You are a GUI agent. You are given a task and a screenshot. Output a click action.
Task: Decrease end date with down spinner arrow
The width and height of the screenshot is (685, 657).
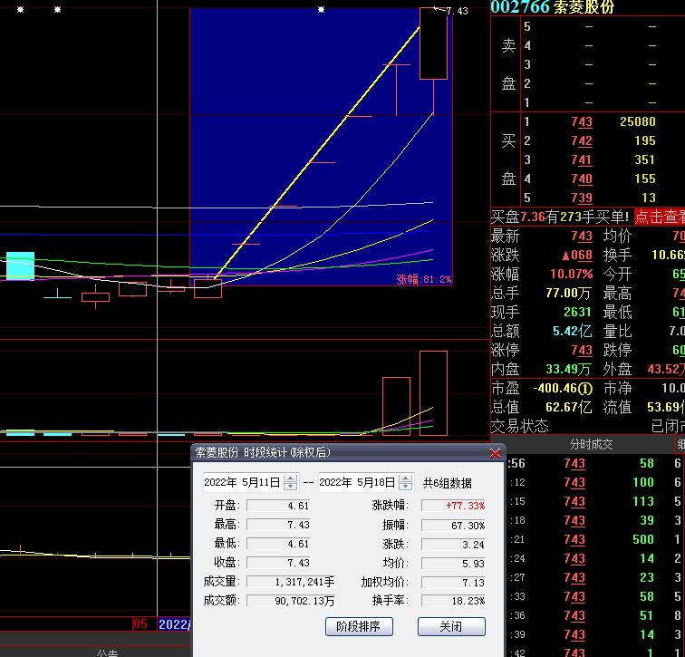tap(404, 487)
